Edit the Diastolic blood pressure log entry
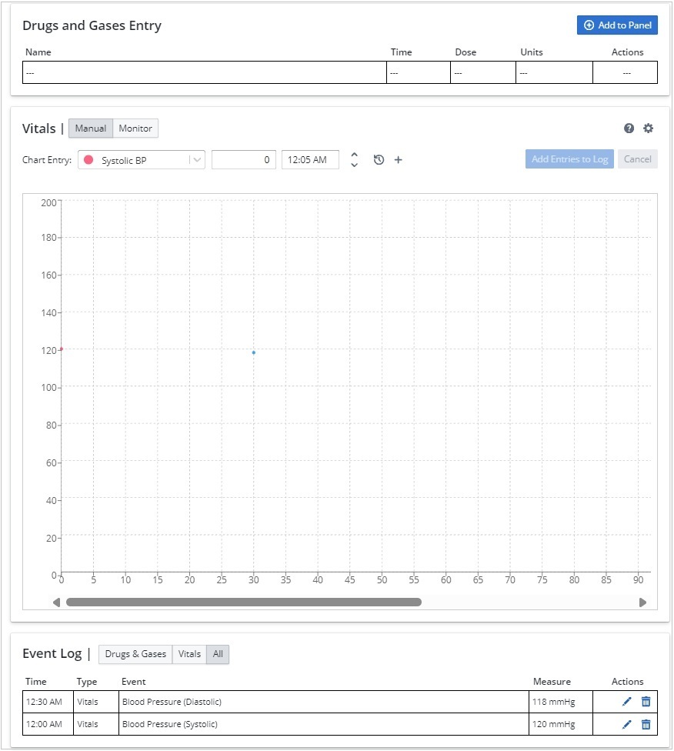The image size is (674, 751). tap(626, 702)
